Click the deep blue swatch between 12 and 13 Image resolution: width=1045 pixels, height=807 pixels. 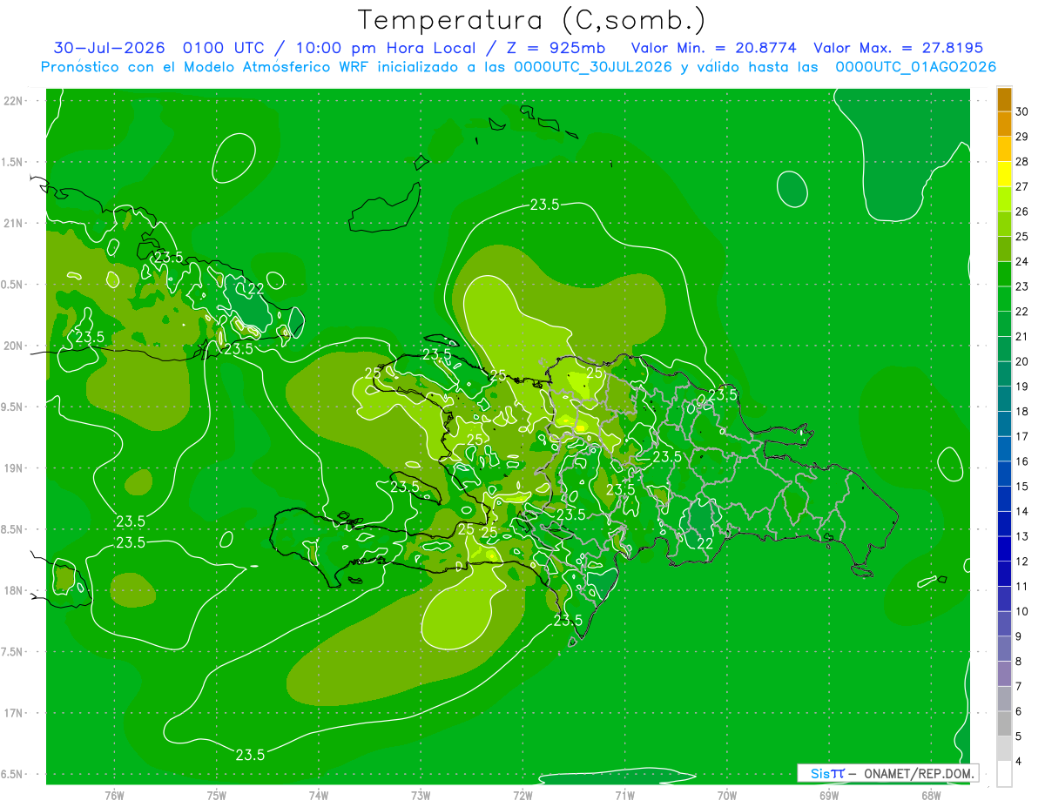coord(1004,548)
